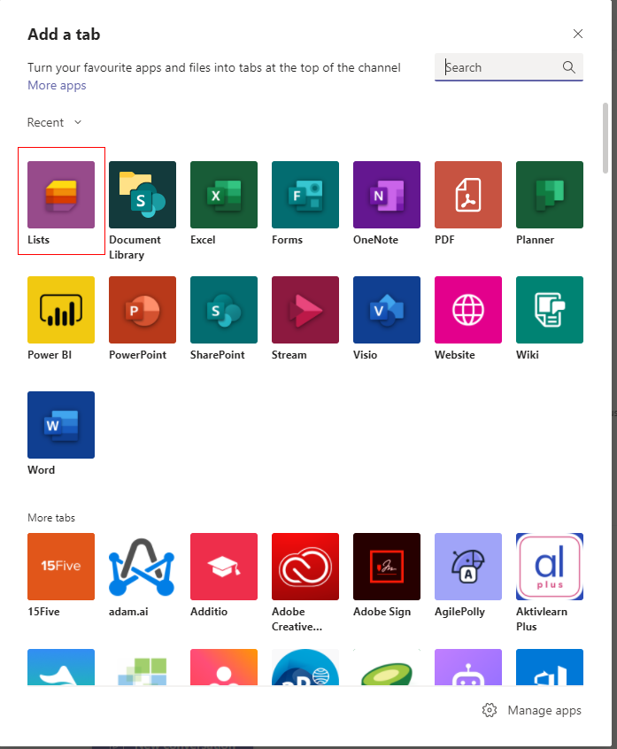Image resolution: width=617 pixels, height=749 pixels.
Task: Open the Forms app tile
Action: pyautogui.click(x=305, y=195)
